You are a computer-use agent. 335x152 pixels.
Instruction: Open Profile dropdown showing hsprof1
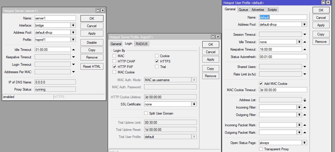click(73, 40)
